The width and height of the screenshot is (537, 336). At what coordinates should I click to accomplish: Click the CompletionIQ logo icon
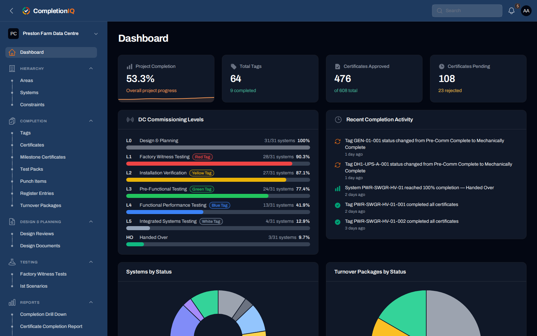[26, 11]
